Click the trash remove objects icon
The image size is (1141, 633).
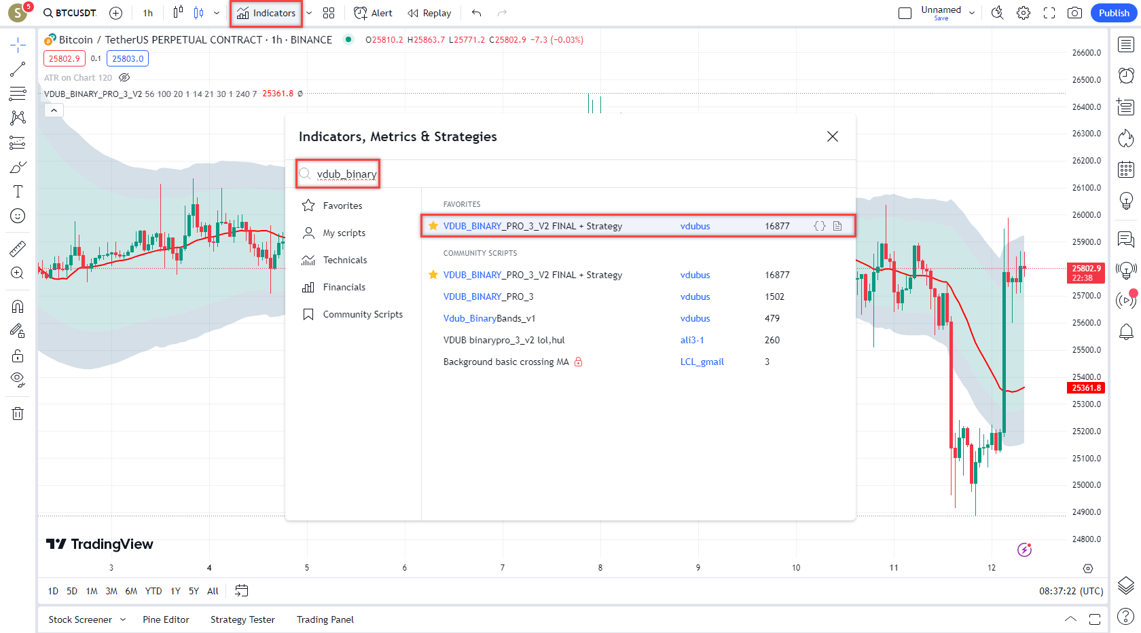click(18, 413)
